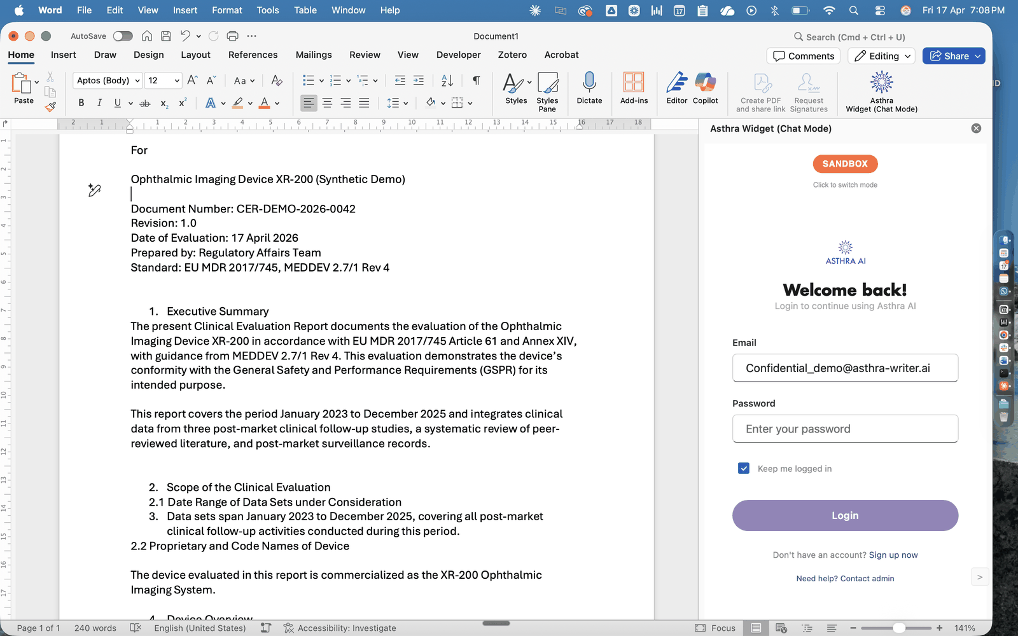Select the Format Painter

[50, 107]
